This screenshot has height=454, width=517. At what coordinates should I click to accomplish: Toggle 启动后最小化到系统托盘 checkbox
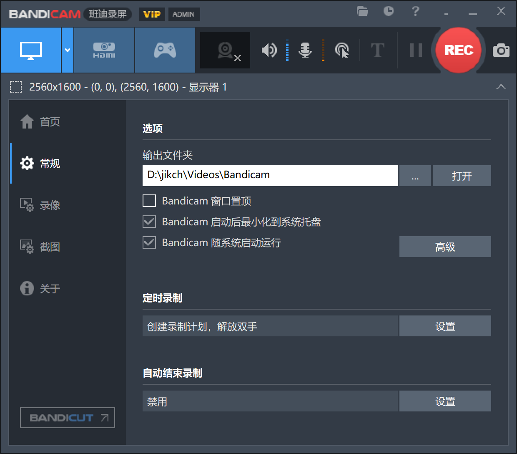coord(149,222)
